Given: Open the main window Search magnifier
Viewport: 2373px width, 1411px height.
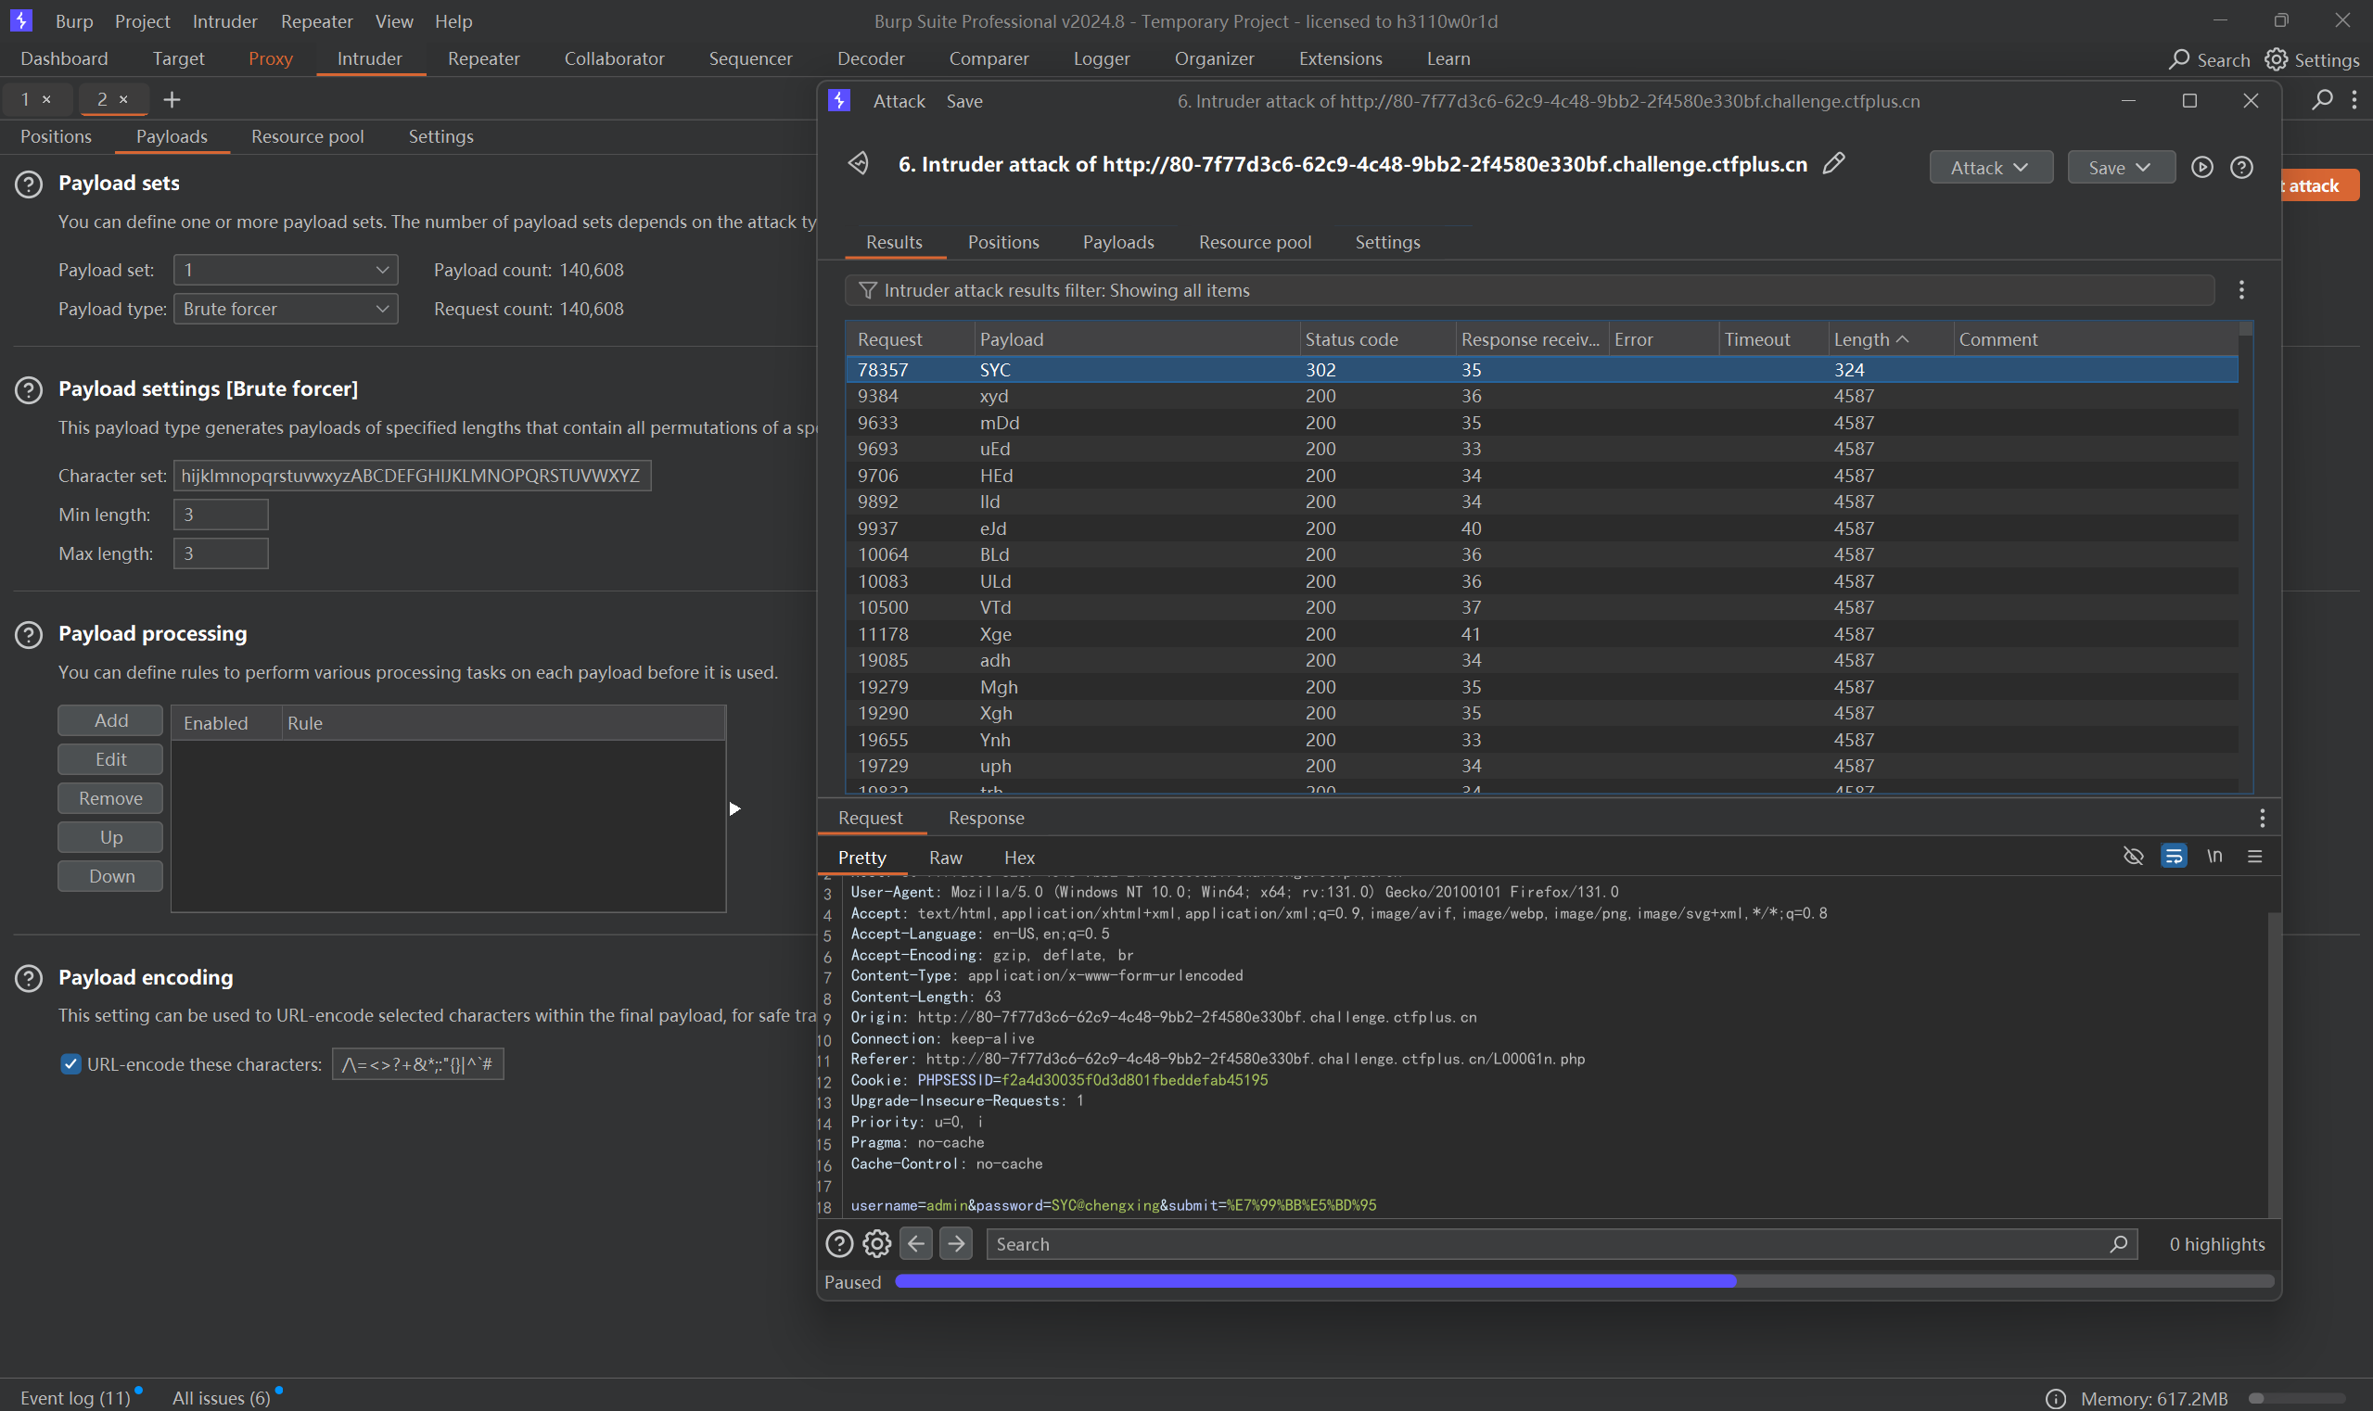Looking at the screenshot, I should 2179,60.
